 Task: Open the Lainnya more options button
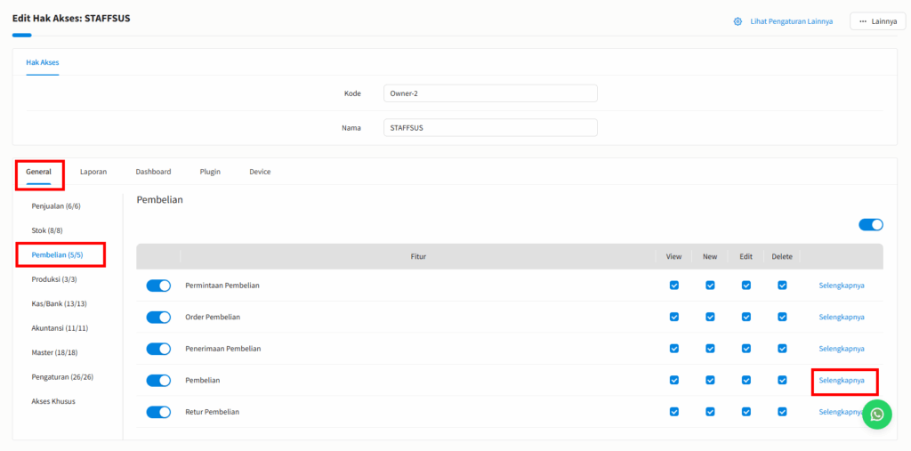(877, 21)
